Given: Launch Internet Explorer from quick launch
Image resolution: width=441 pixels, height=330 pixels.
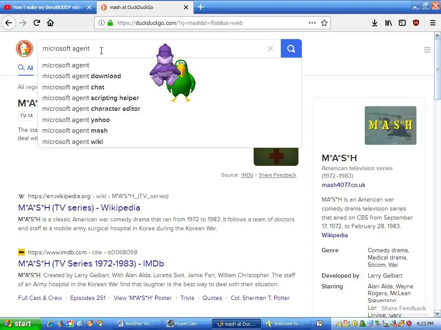Looking at the screenshot, I should (x=51, y=324).
